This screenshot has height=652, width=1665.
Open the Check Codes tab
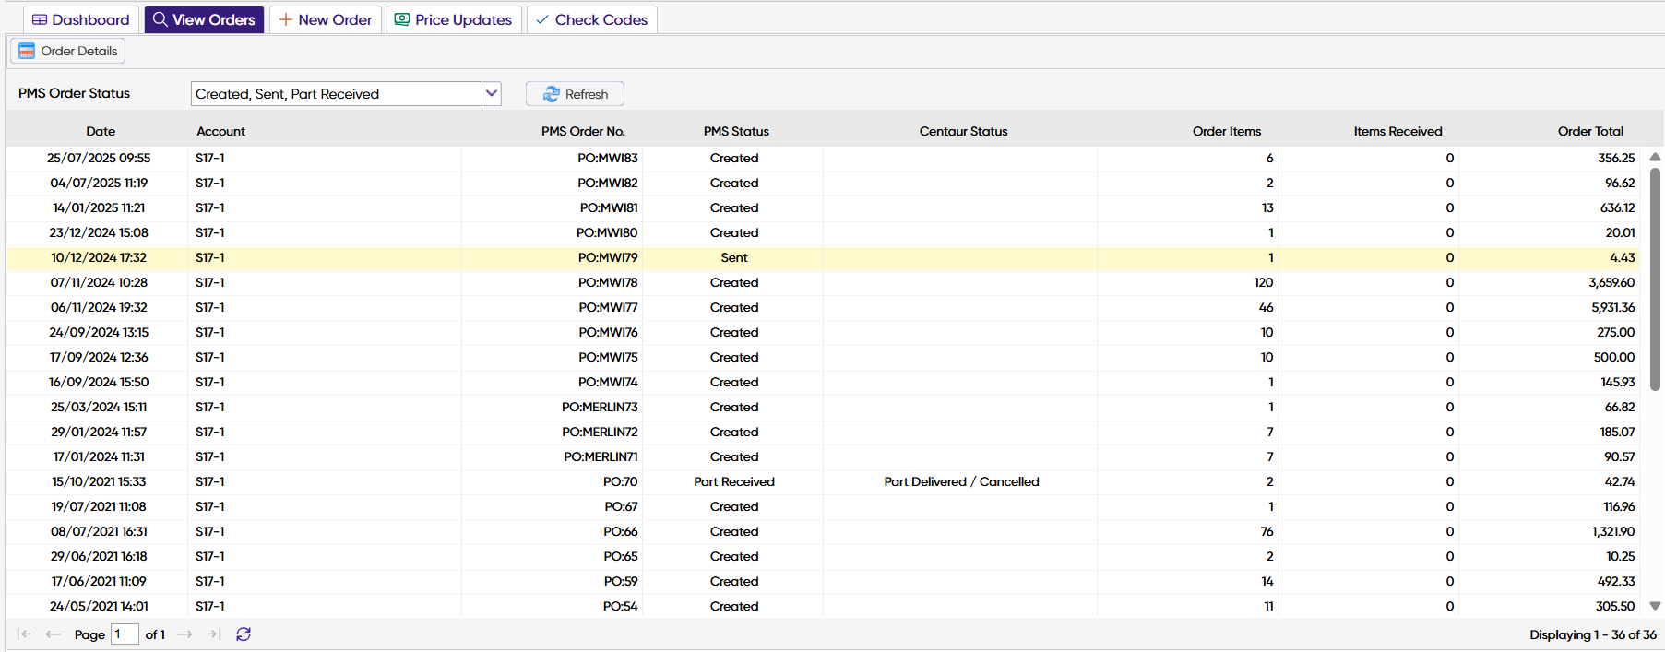[592, 19]
